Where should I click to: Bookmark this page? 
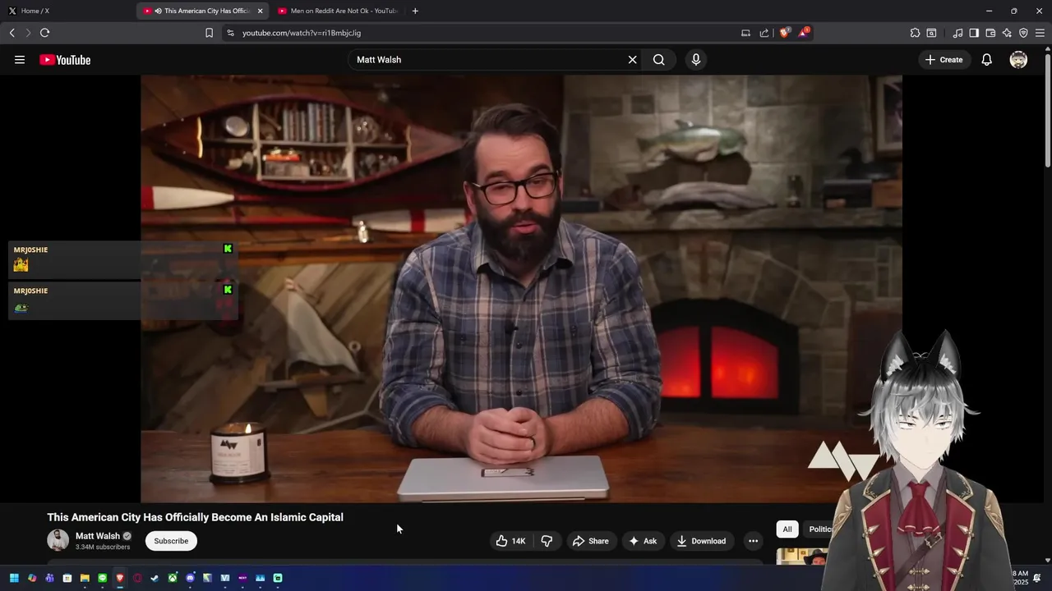click(x=209, y=33)
